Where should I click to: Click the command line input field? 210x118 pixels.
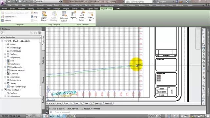pyautogui.click(x=127, y=112)
